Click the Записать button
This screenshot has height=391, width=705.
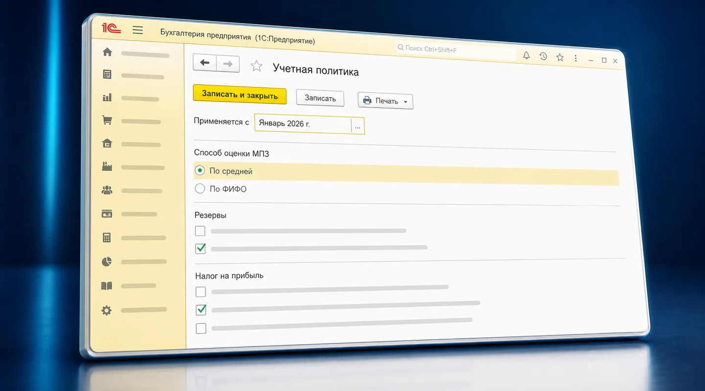pyautogui.click(x=320, y=98)
